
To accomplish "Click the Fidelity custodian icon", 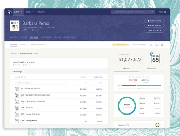I will click(14, 65).
